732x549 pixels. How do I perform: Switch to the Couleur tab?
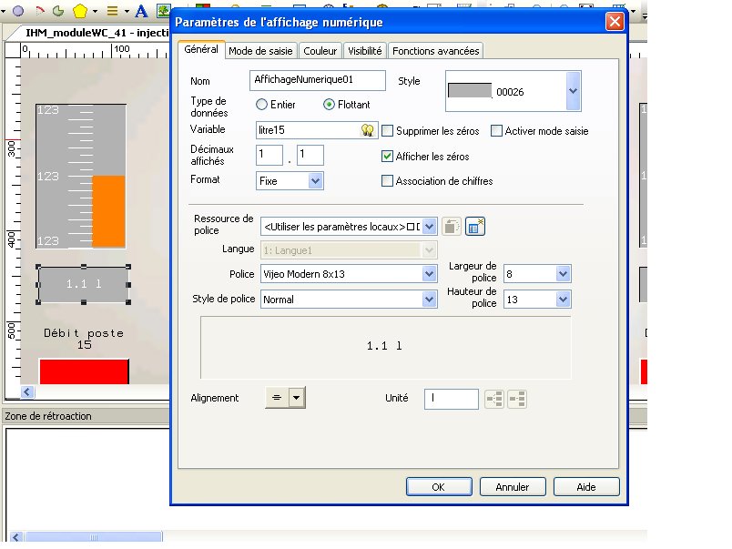(320, 51)
